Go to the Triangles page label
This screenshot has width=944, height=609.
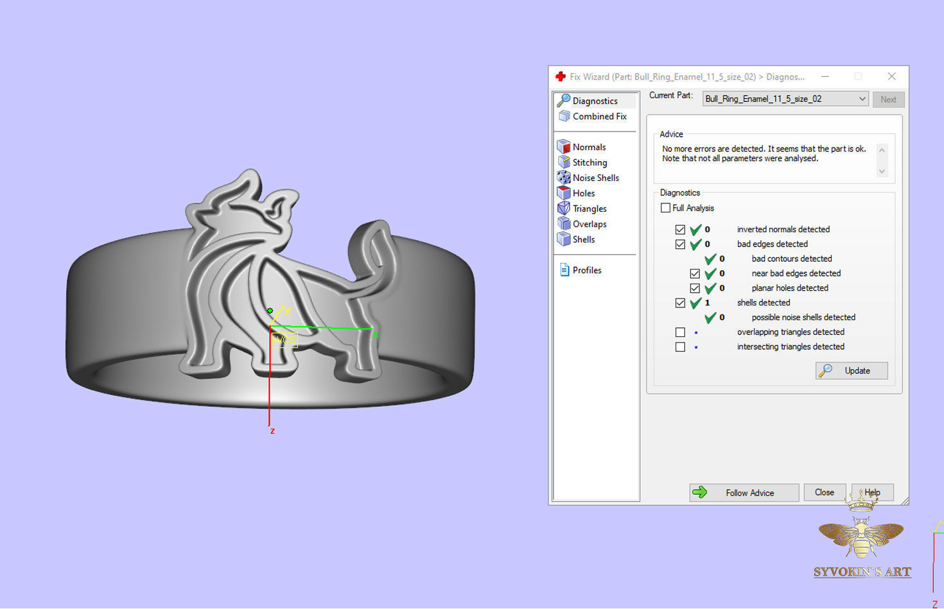590,209
